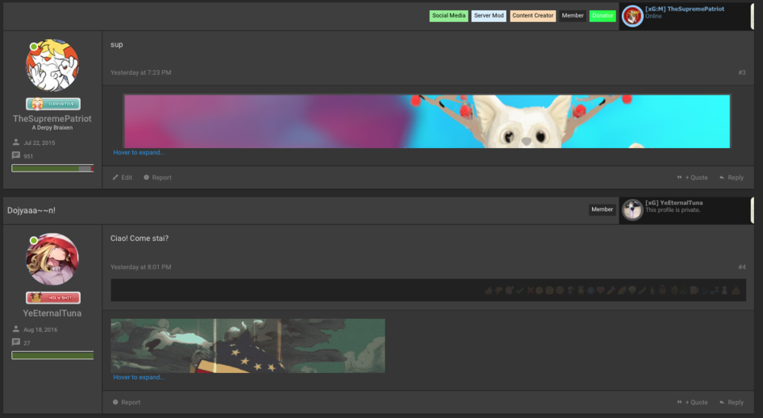Quote TheSupremePatriot's post

point(693,178)
